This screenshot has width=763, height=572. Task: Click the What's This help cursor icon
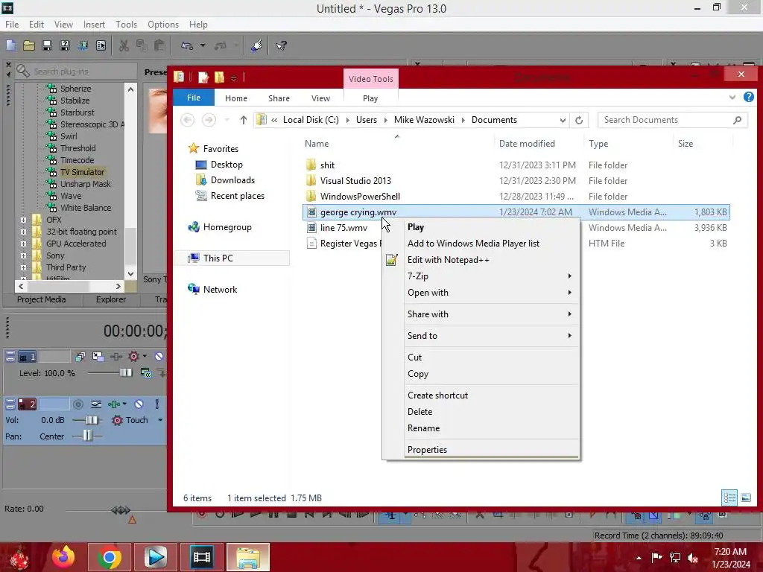[281, 45]
